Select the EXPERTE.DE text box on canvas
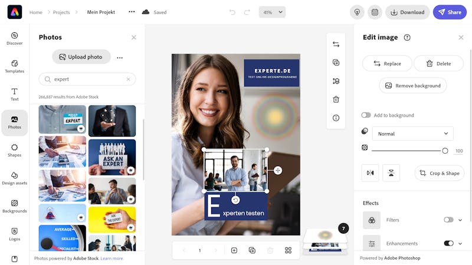The width and height of the screenshot is (472, 265). [x=271, y=73]
